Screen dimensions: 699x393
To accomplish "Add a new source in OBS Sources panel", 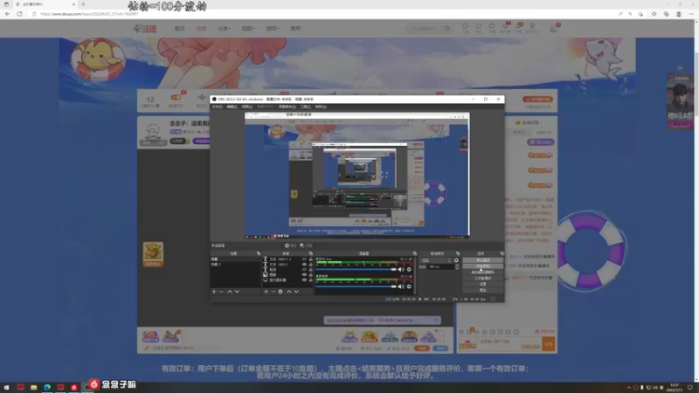I will tap(266, 292).
